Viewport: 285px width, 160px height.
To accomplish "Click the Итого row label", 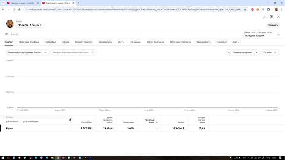I will tap(9, 128).
